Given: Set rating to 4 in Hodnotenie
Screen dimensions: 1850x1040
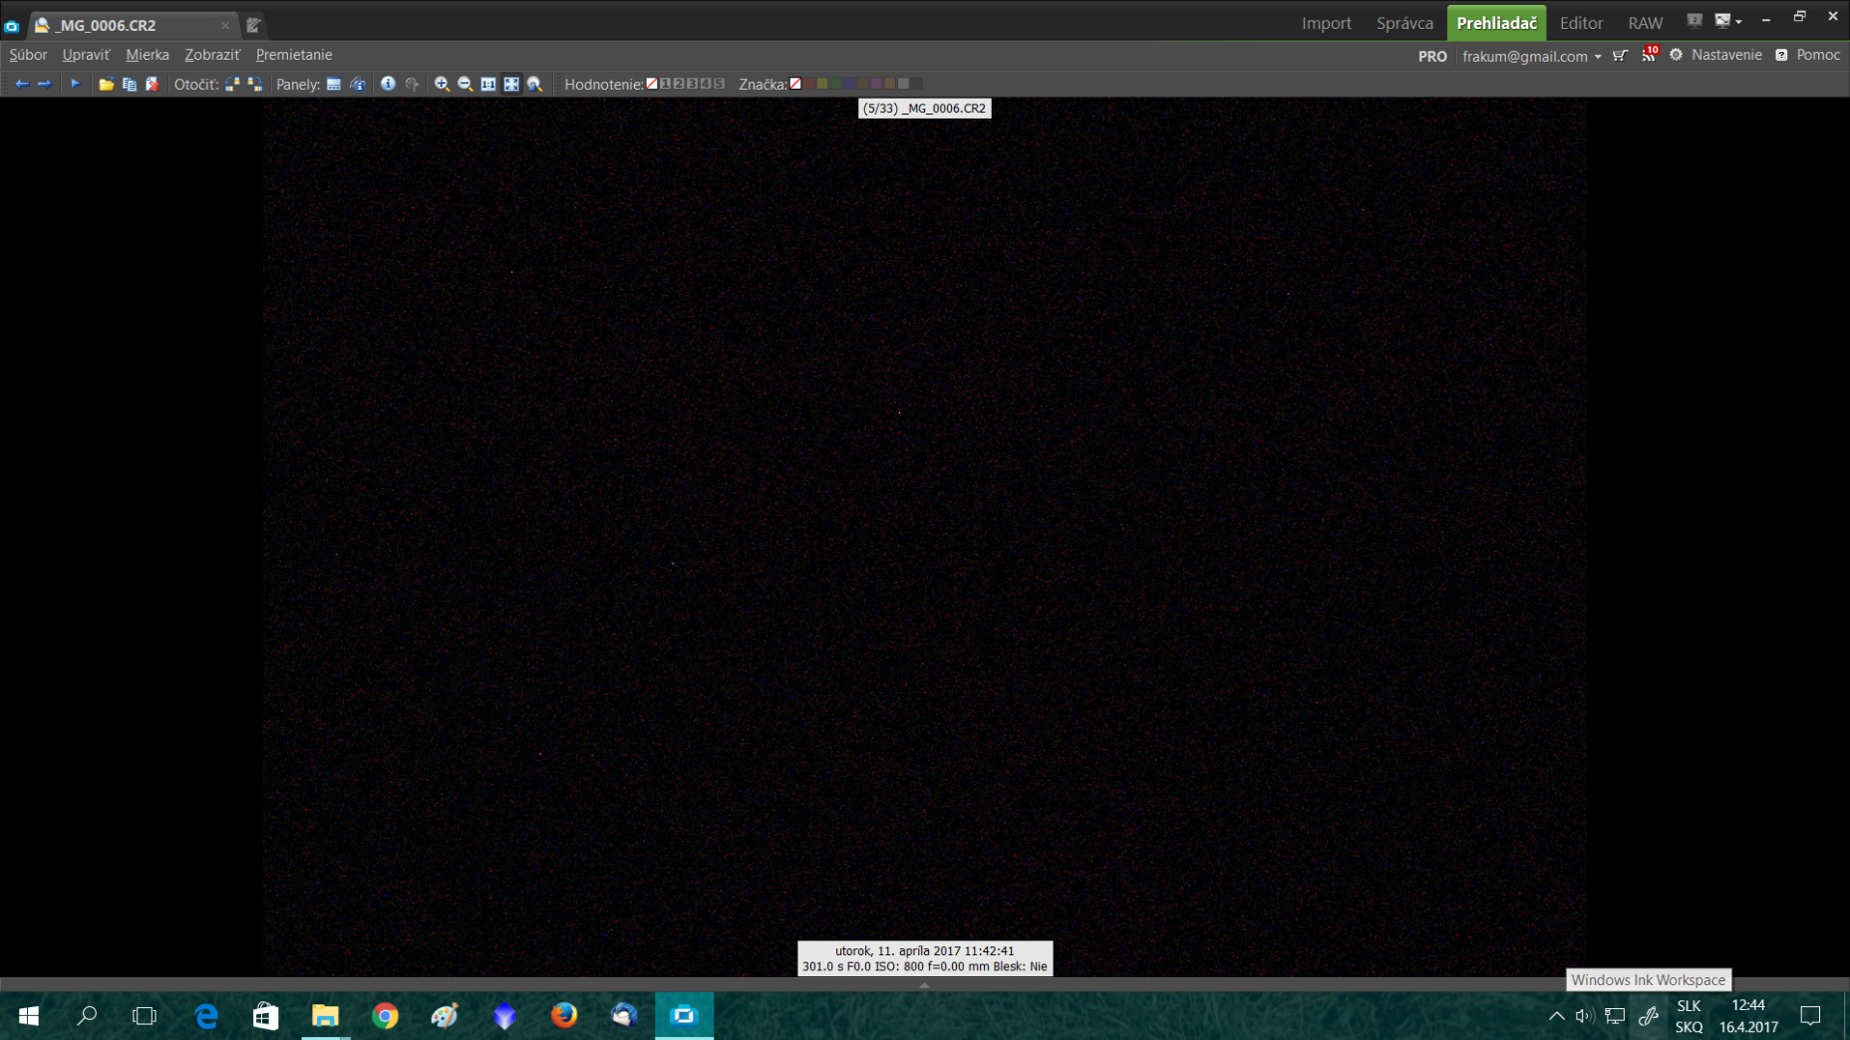Looking at the screenshot, I should click(x=706, y=84).
